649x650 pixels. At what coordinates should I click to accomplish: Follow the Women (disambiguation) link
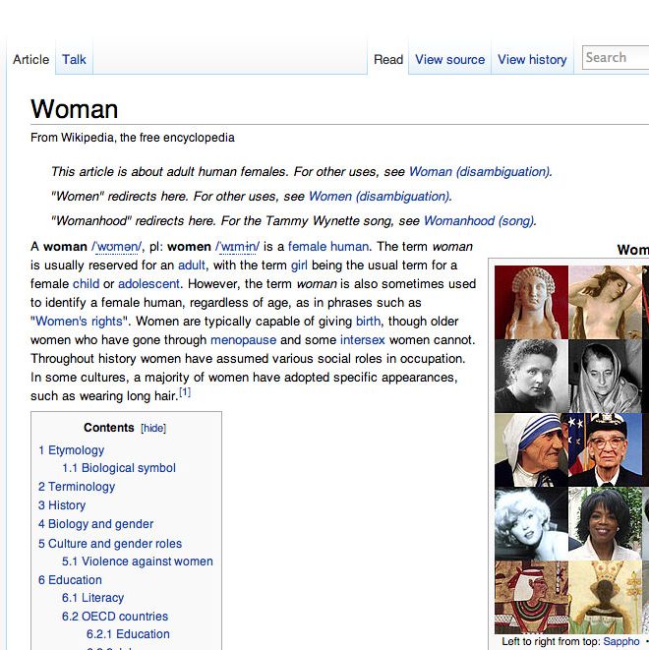point(380,196)
